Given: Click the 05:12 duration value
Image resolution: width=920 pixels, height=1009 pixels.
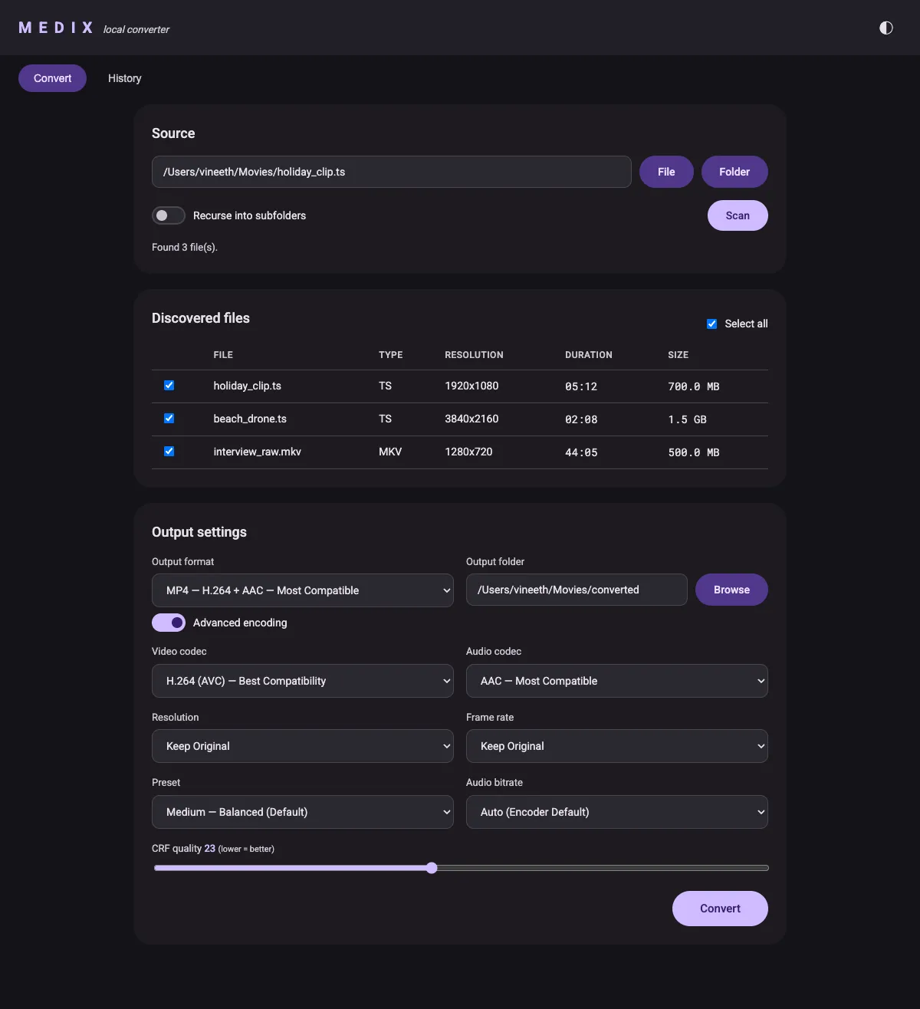Looking at the screenshot, I should [581, 386].
